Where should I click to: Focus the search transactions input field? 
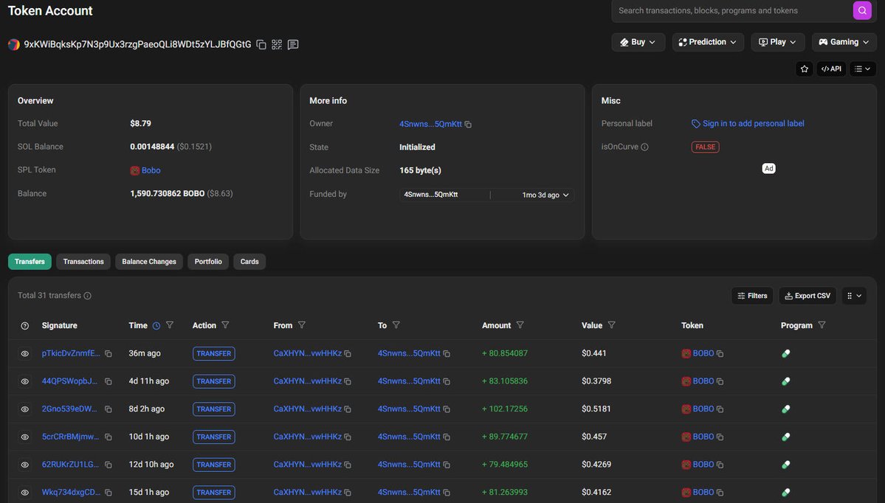click(x=732, y=11)
